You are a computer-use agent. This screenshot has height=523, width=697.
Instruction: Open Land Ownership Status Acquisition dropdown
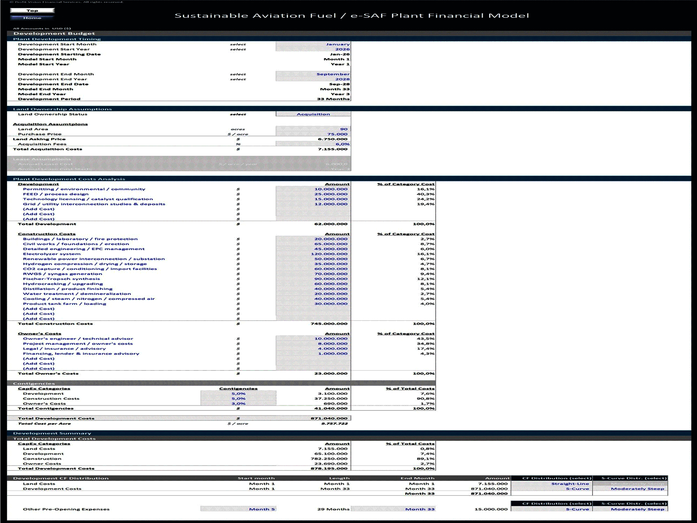pyautogui.click(x=313, y=114)
